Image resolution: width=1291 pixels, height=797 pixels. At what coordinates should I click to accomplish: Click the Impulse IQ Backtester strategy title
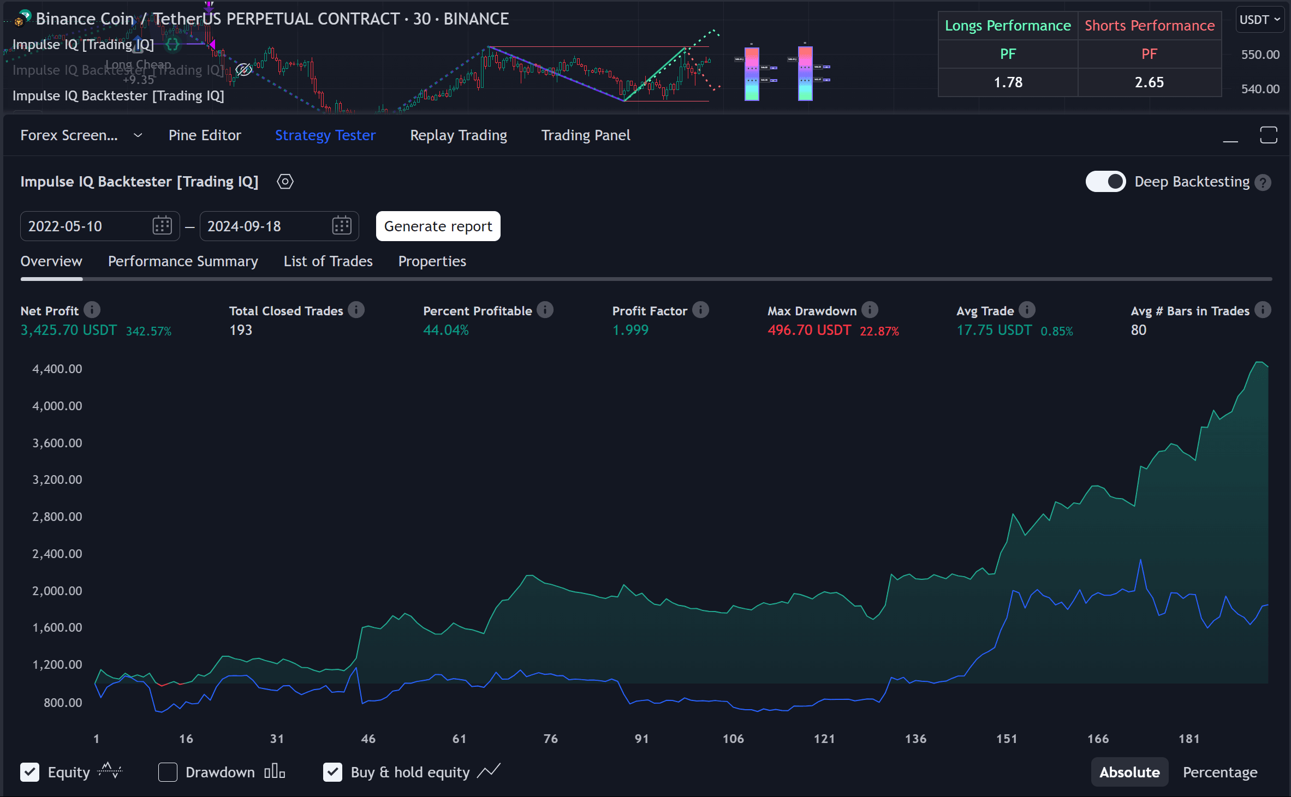pos(139,182)
